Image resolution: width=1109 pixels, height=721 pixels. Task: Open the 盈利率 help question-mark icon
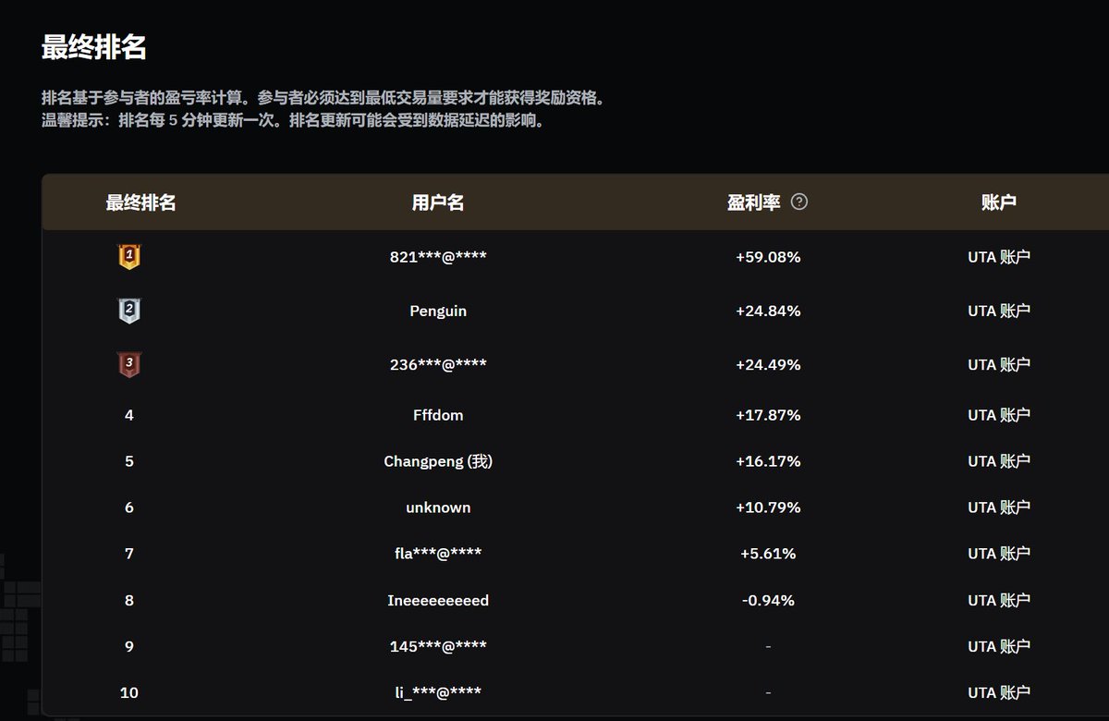point(799,202)
